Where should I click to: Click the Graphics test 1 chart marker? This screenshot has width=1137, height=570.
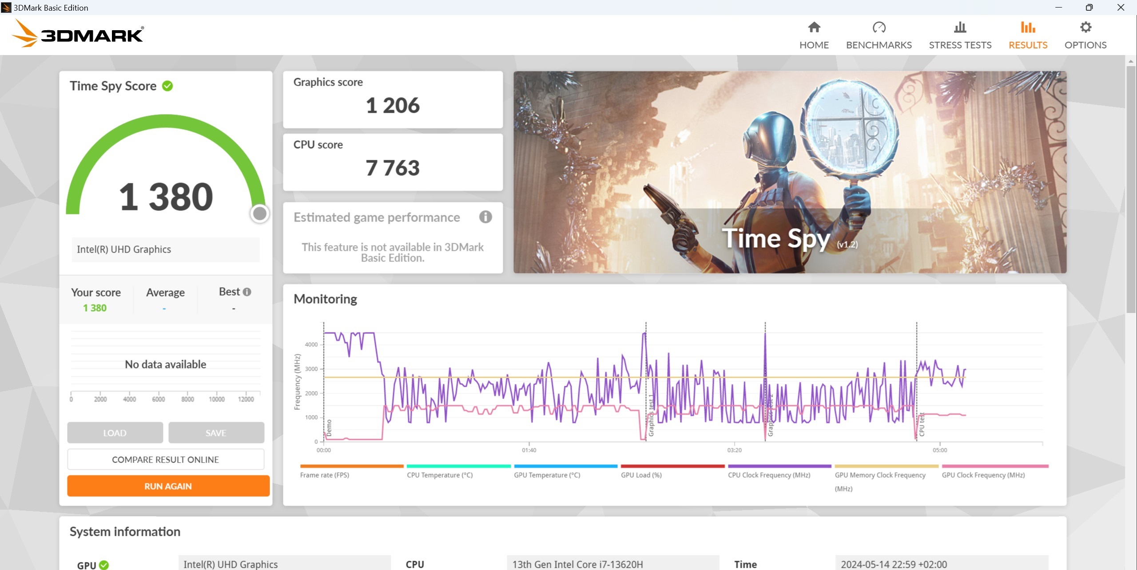pos(651,416)
